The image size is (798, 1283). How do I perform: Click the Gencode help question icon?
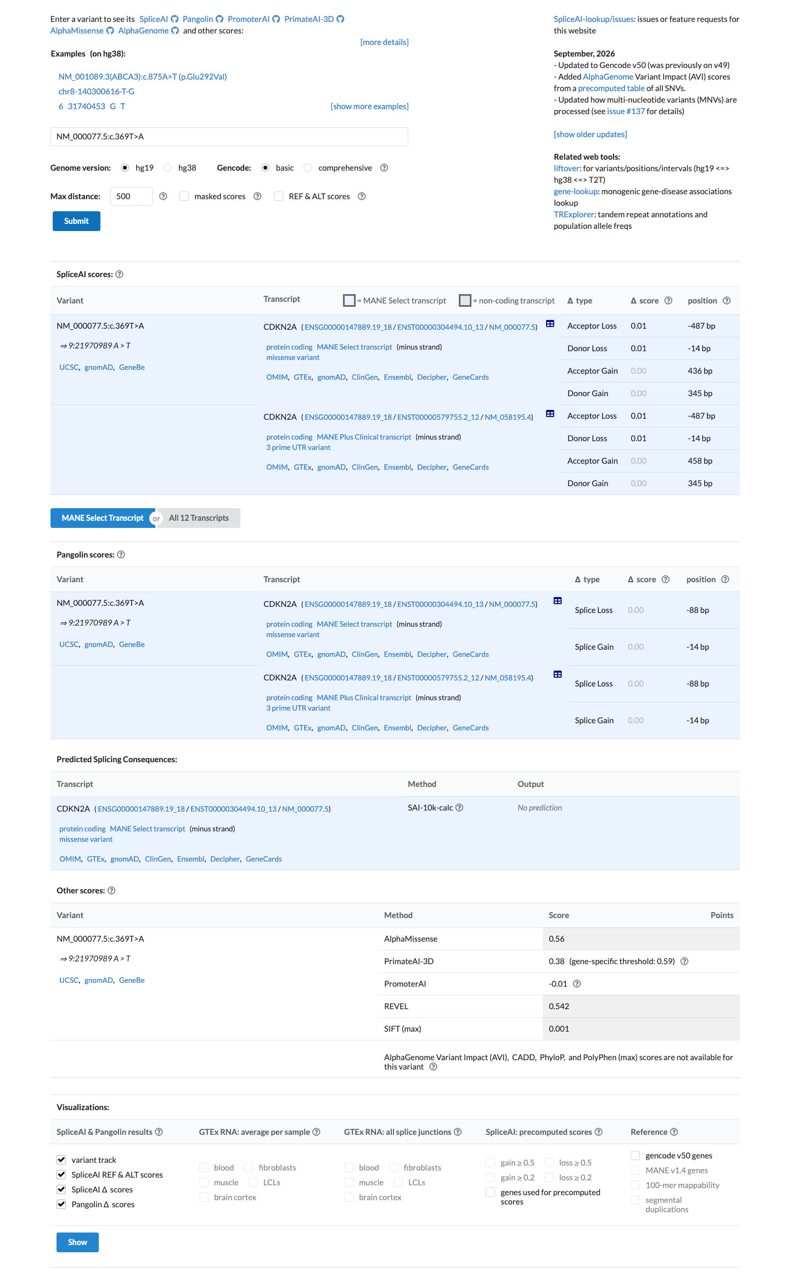click(384, 168)
